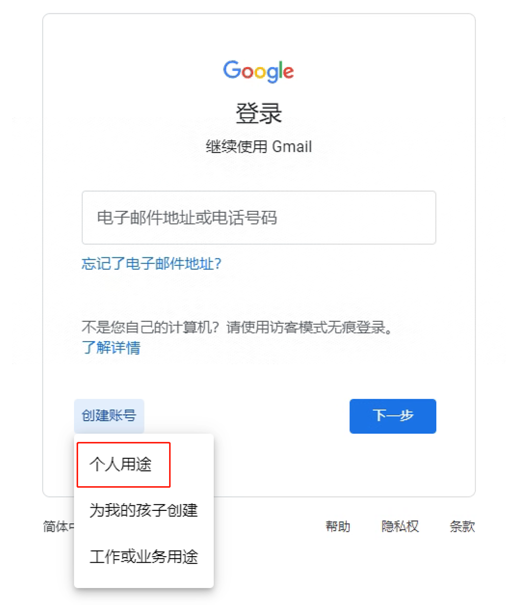Click the 登录 heading text
The width and height of the screenshot is (516, 605).
pos(259,113)
